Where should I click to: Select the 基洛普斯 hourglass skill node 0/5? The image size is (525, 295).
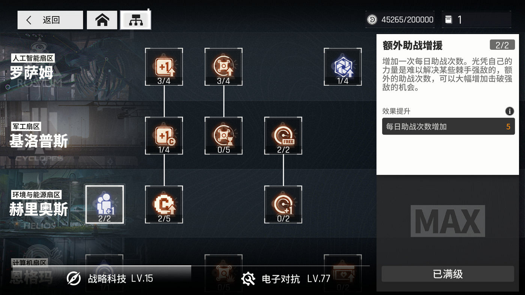[x=223, y=136]
